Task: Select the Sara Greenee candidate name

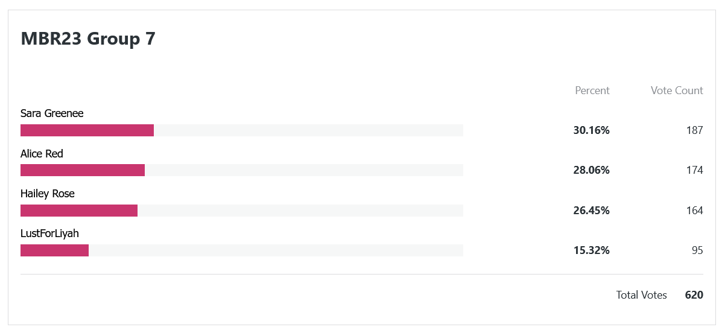Action: [x=52, y=113]
